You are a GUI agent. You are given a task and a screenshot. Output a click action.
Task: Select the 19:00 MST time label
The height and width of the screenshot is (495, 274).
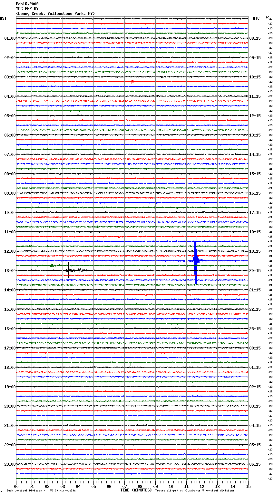click(10, 387)
